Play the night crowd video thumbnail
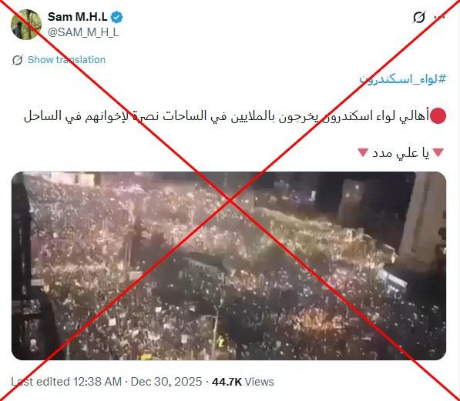Viewport: 460px width, 401px height. point(229,266)
